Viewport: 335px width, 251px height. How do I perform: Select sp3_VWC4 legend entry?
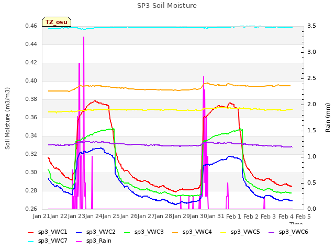192,232
